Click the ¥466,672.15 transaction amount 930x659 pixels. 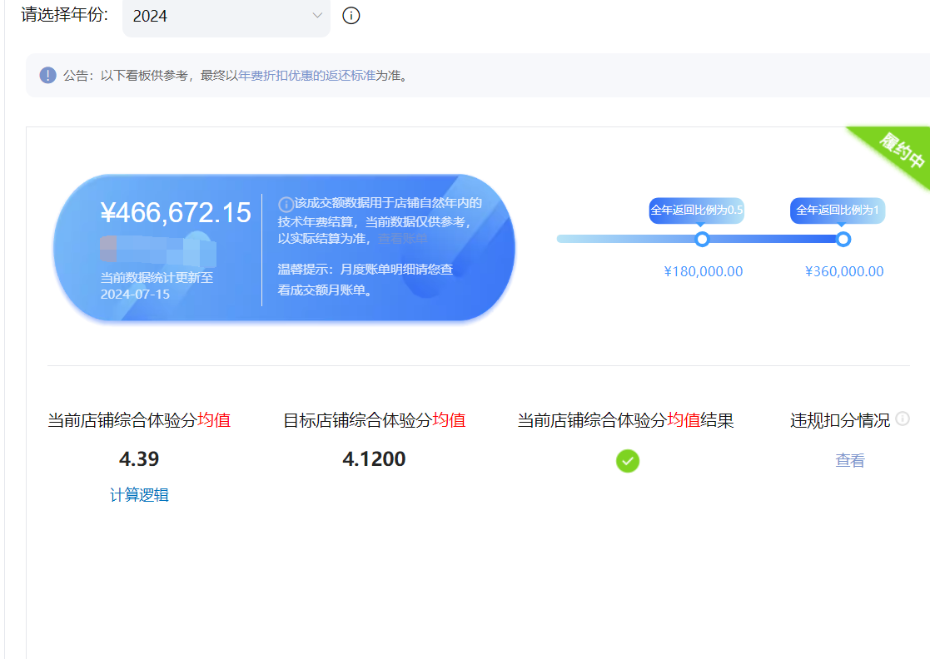pyautogui.click(x=176, y=213)
